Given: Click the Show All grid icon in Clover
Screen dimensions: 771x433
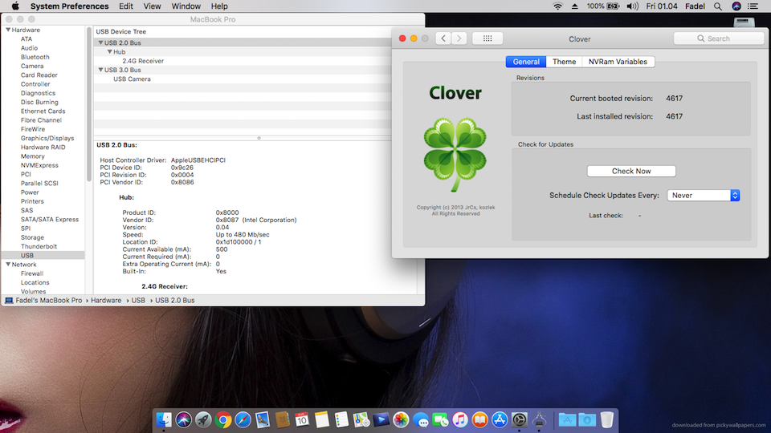Looking at the screenshot, I should (487, 38).
